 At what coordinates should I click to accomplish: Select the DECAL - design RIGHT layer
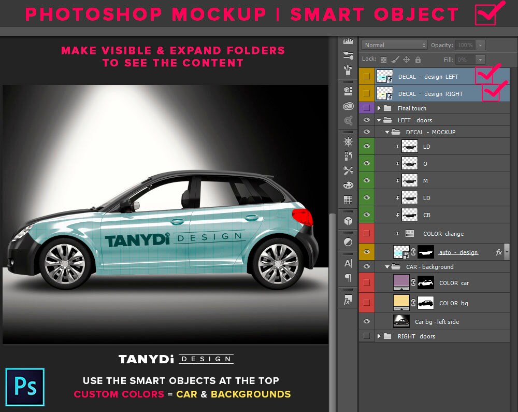430,93
